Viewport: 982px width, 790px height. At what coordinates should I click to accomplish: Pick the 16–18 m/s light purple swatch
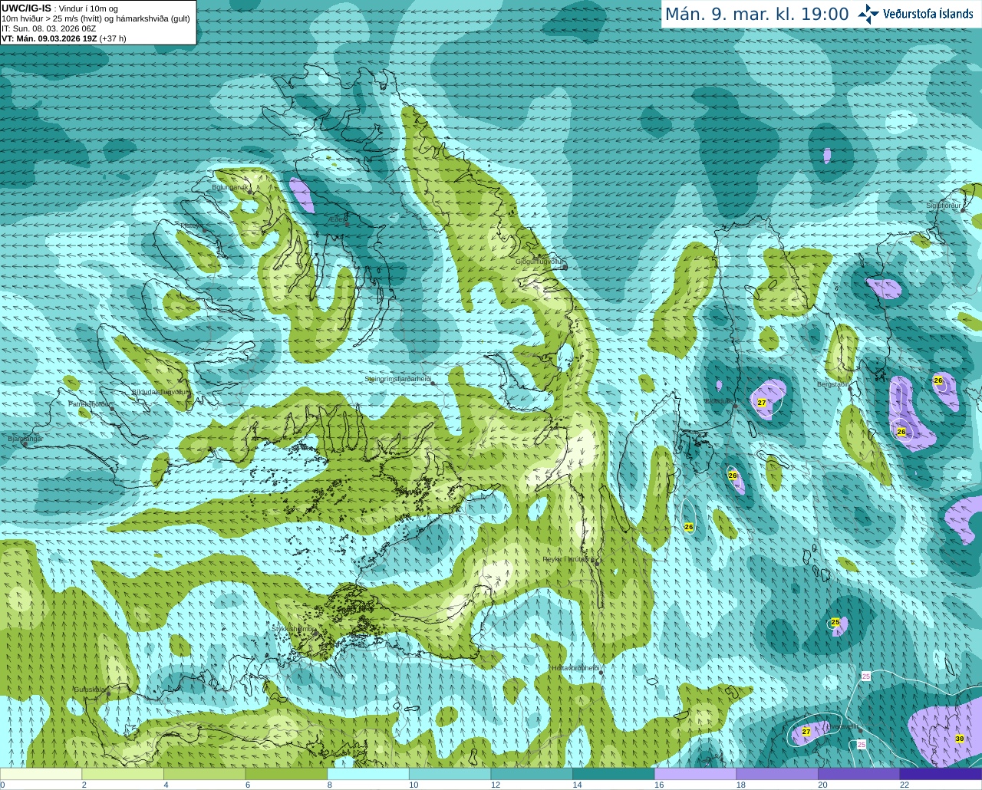point(695,774)
